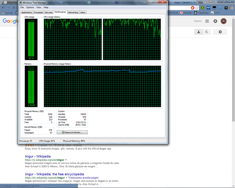The height and width of the screenshot is (188, 235).
Task: Open the Chrome orange hamburger menu
Action: coord(232,8)
